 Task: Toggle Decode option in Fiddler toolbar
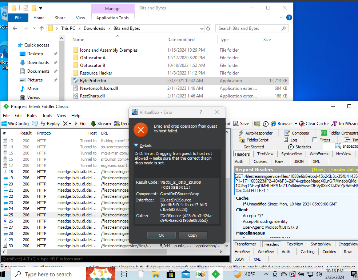tap(121, 124)
